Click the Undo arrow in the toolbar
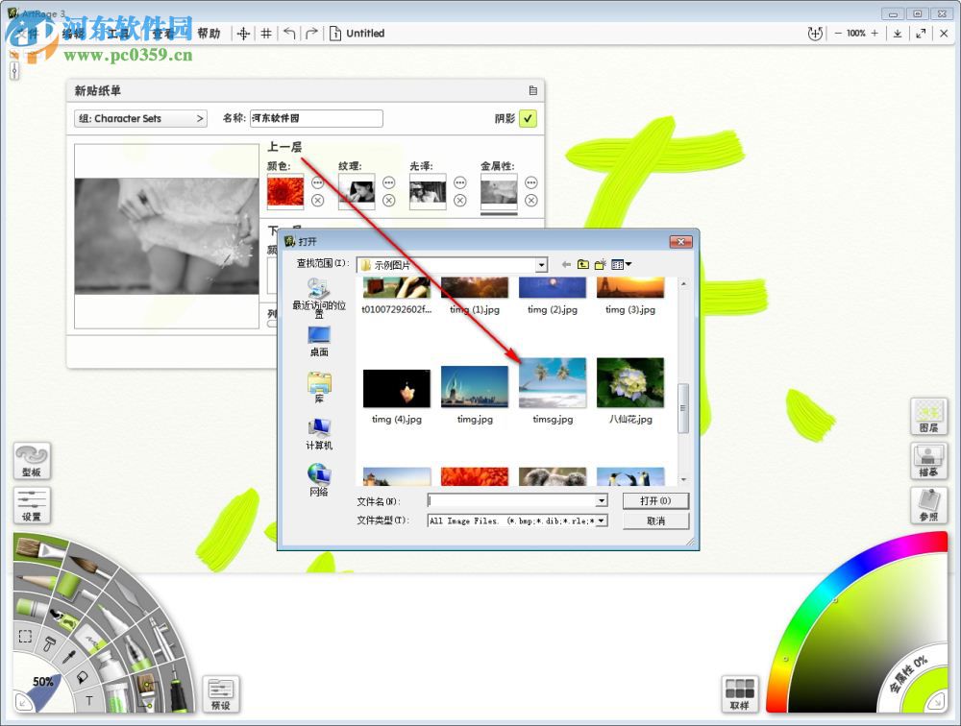 [288, 33]
